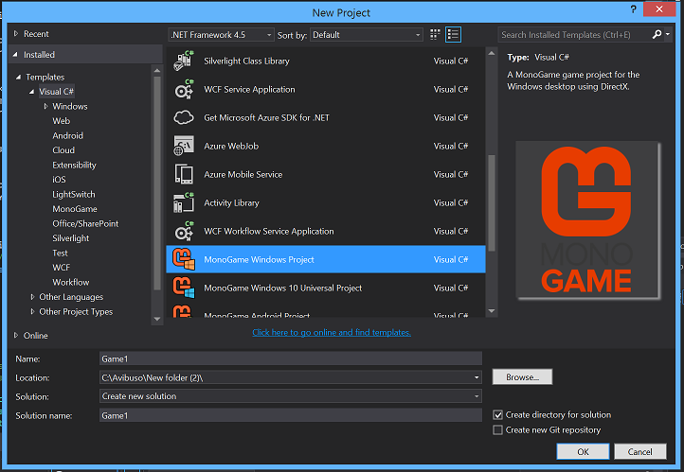Expand the Other Project Types node arrow
Viewport: 684px width, 472px height.
(x=32, y=312)
